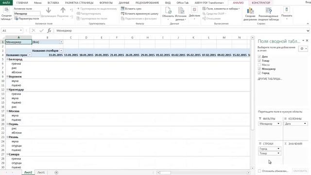The height and width of the screenshot is (175, 311).
Task: Open the Показать menu
Action: click(287, 14)
